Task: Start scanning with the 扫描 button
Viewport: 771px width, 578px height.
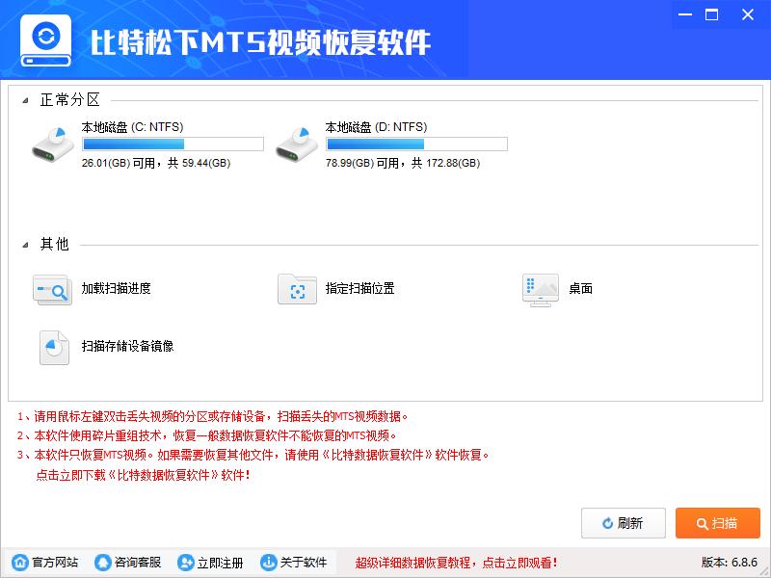Action: (717, 523)
